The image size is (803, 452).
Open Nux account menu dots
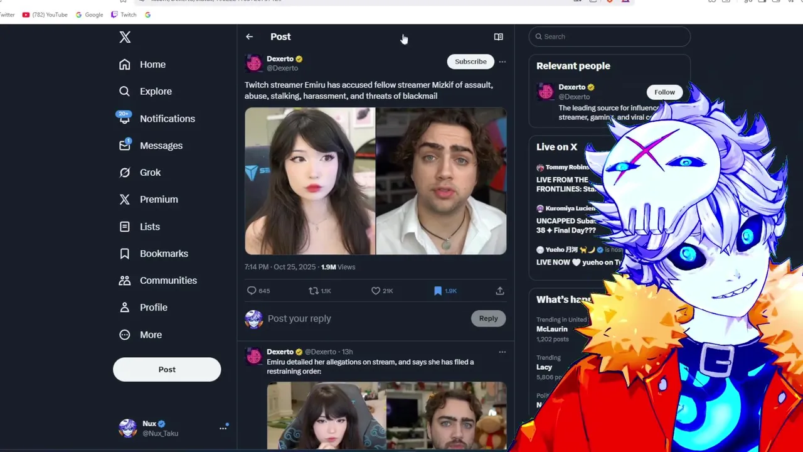coord(223,428)
